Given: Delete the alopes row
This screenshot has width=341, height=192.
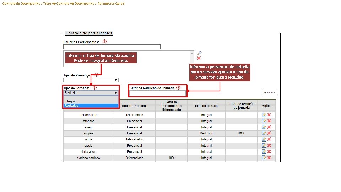Looking at the screenshot, I should click(x=269, y=133).
